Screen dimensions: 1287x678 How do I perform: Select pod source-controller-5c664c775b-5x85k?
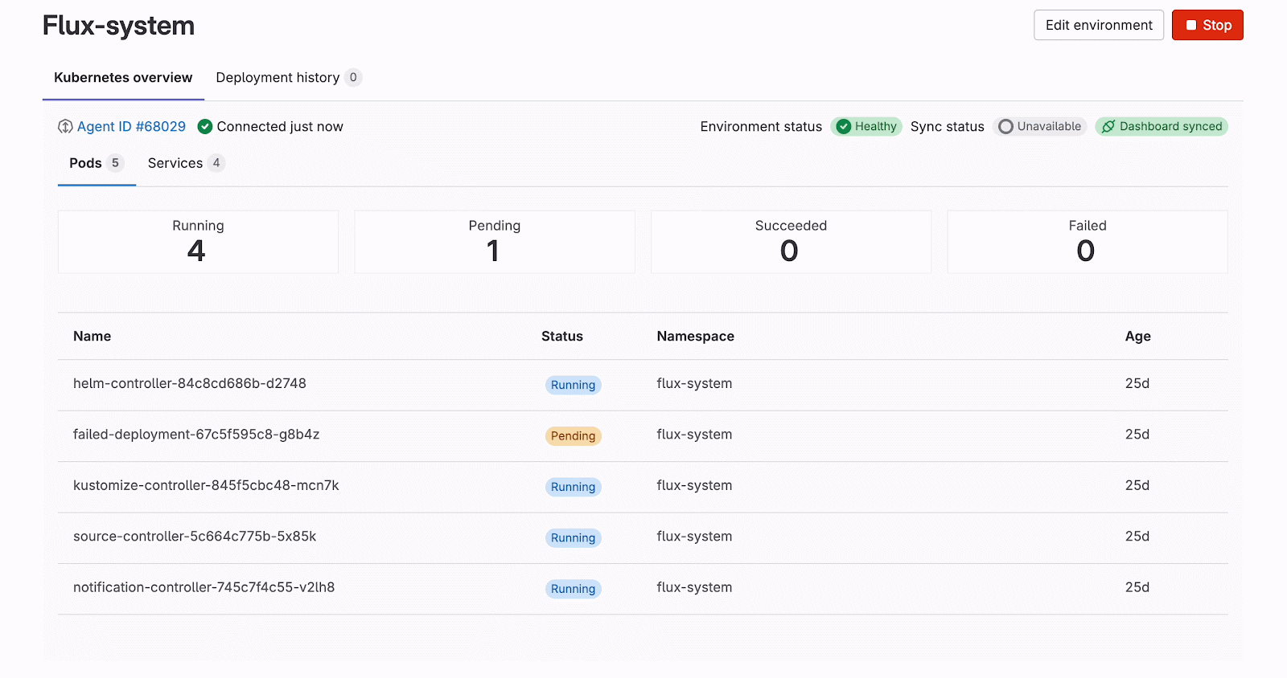coord(195,537)
